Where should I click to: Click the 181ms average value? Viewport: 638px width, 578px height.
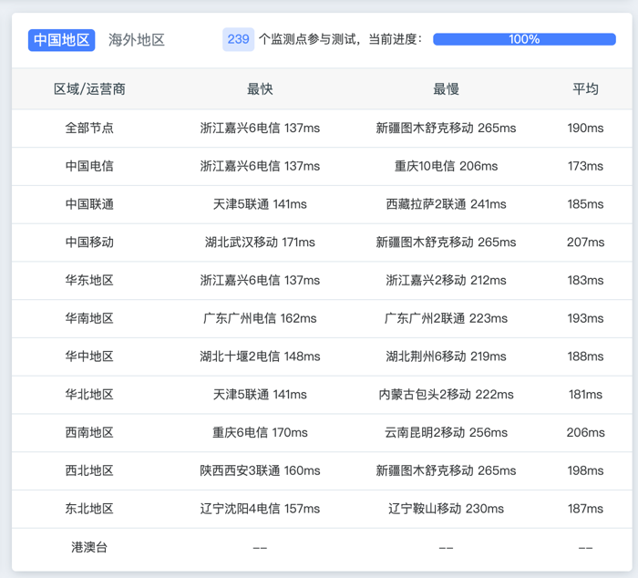tap(585, 395)
